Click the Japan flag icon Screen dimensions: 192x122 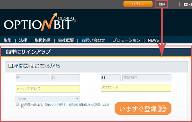[x=185, y=5]
